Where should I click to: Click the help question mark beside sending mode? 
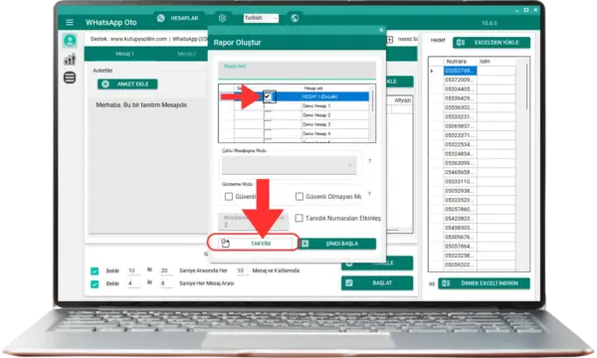click(x=369, y=194)
